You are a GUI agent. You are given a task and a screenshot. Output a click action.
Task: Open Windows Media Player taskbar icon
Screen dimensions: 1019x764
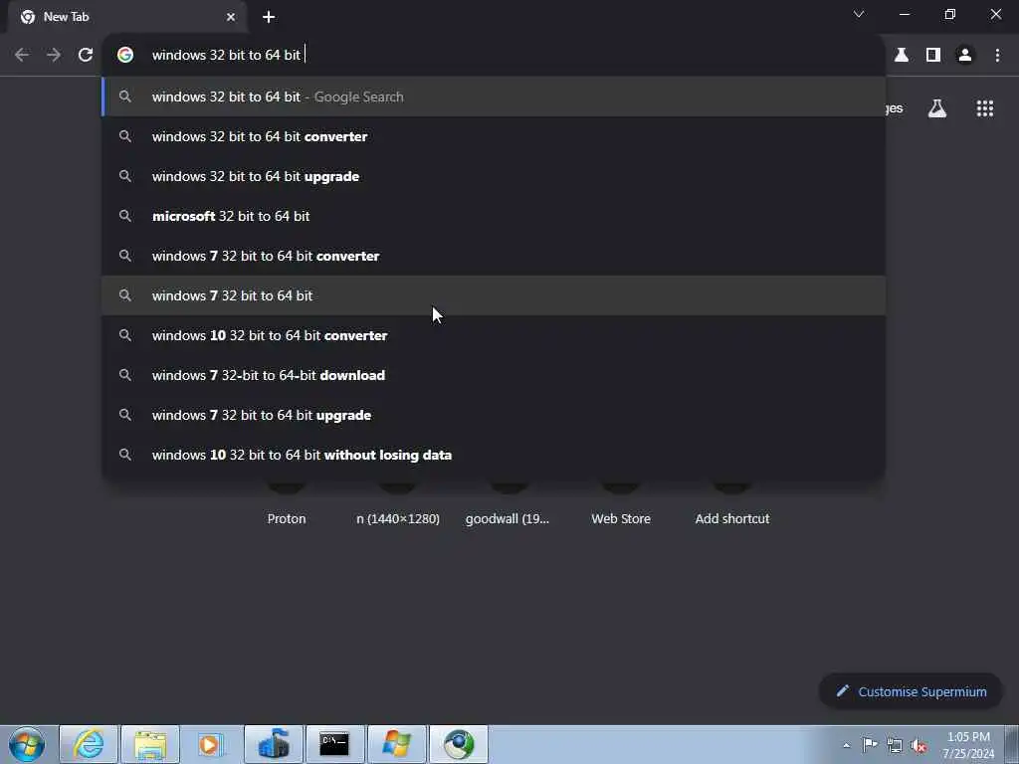211,744
